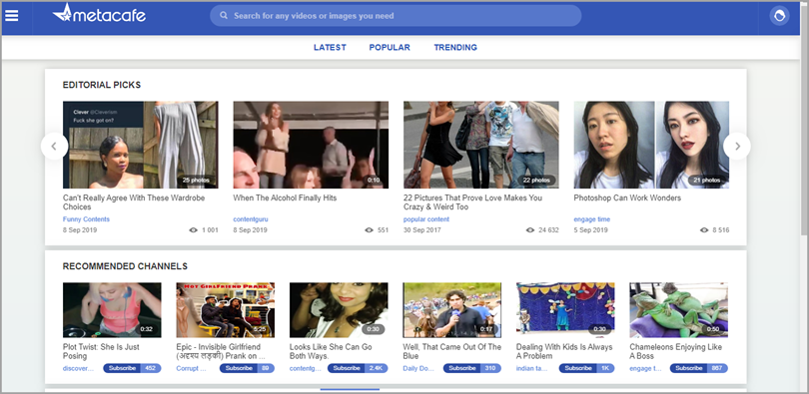Open 'Photoshop Can Work Wonders' title link
Screen dimensions: 809x394
click(627, 197)
